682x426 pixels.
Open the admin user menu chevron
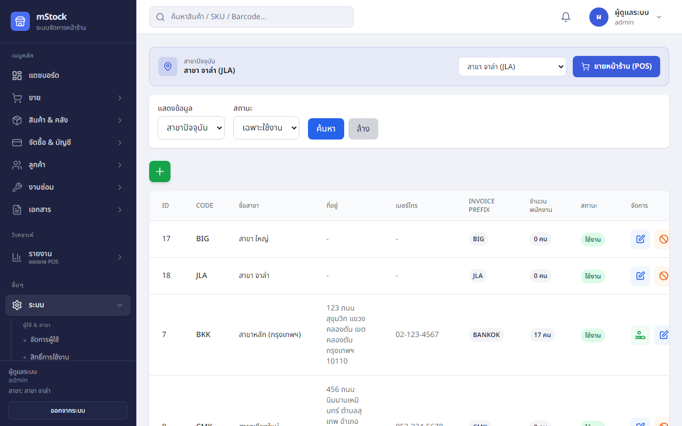(659, 17)
